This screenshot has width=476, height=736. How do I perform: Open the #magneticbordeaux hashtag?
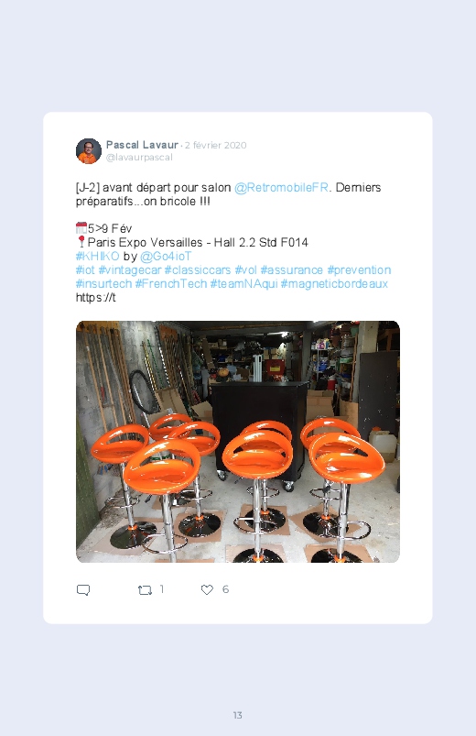(x=334, y=283)
